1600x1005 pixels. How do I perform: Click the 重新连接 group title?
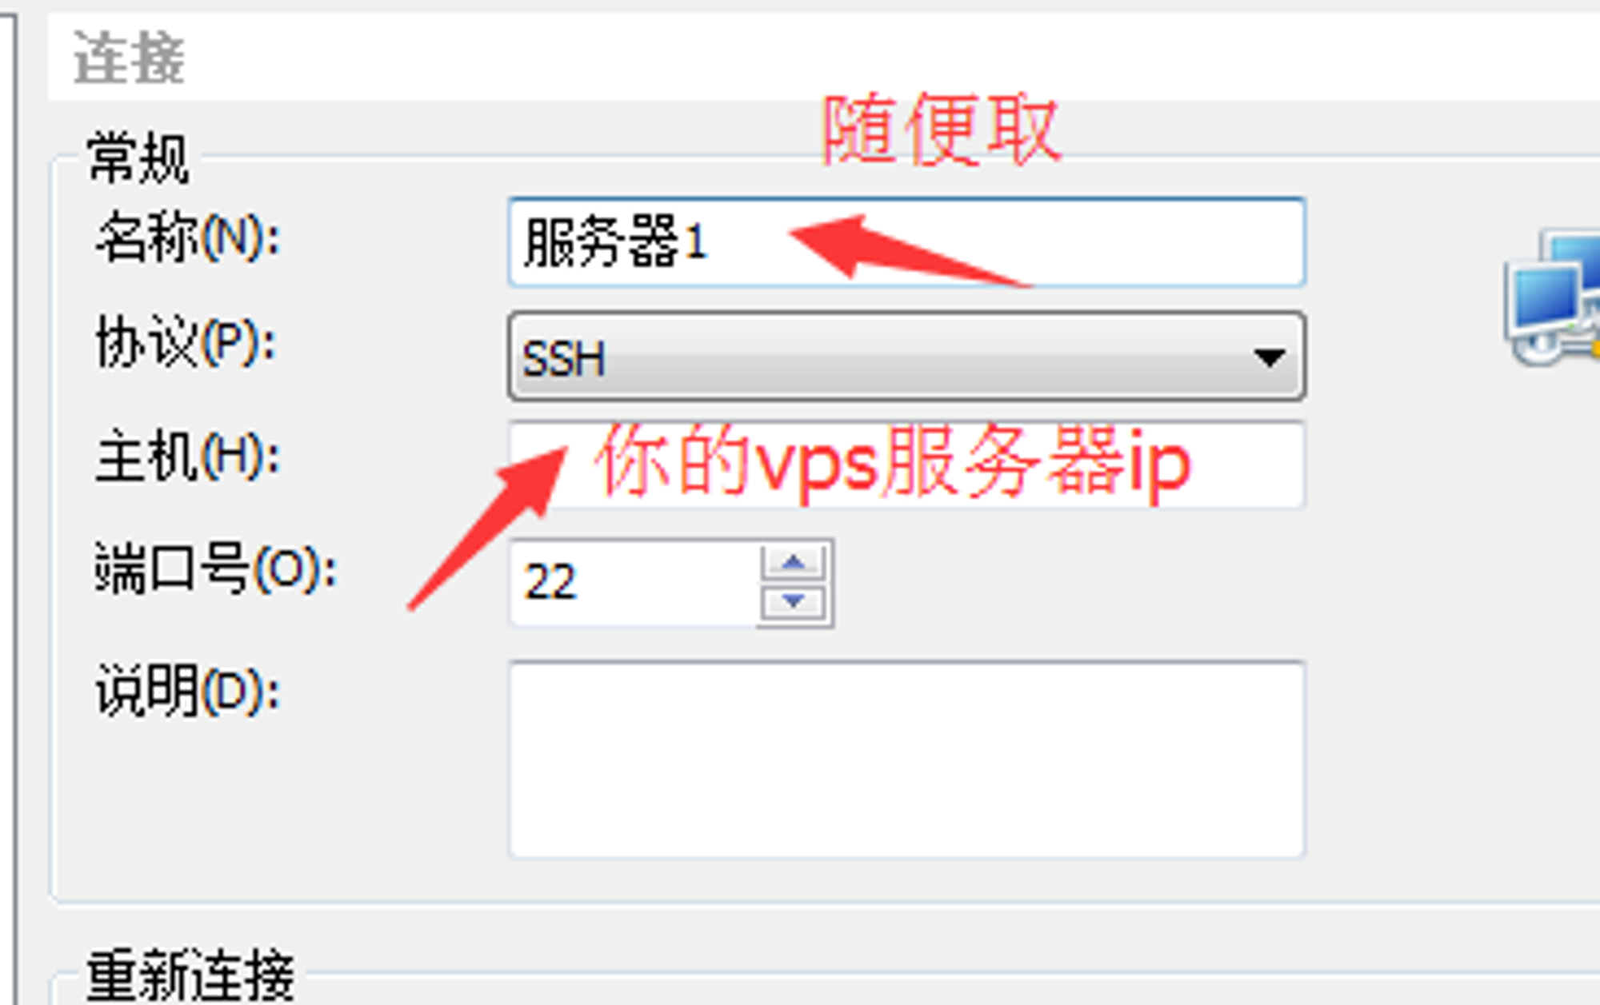[x=190, y=975]
